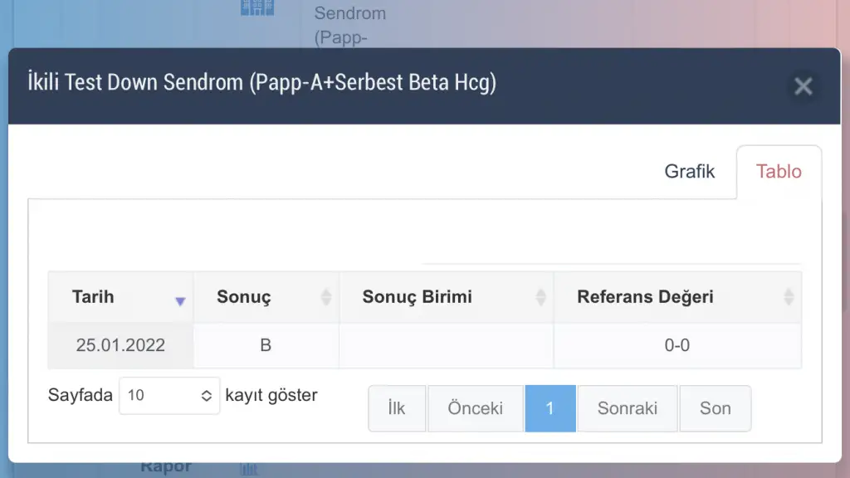Click the 0-0 reference value cell
Viewport: 850px width, 478px height.
point(677,346)
